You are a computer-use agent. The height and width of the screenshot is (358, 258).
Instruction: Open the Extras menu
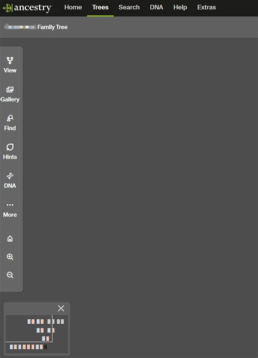pos(206,7)
